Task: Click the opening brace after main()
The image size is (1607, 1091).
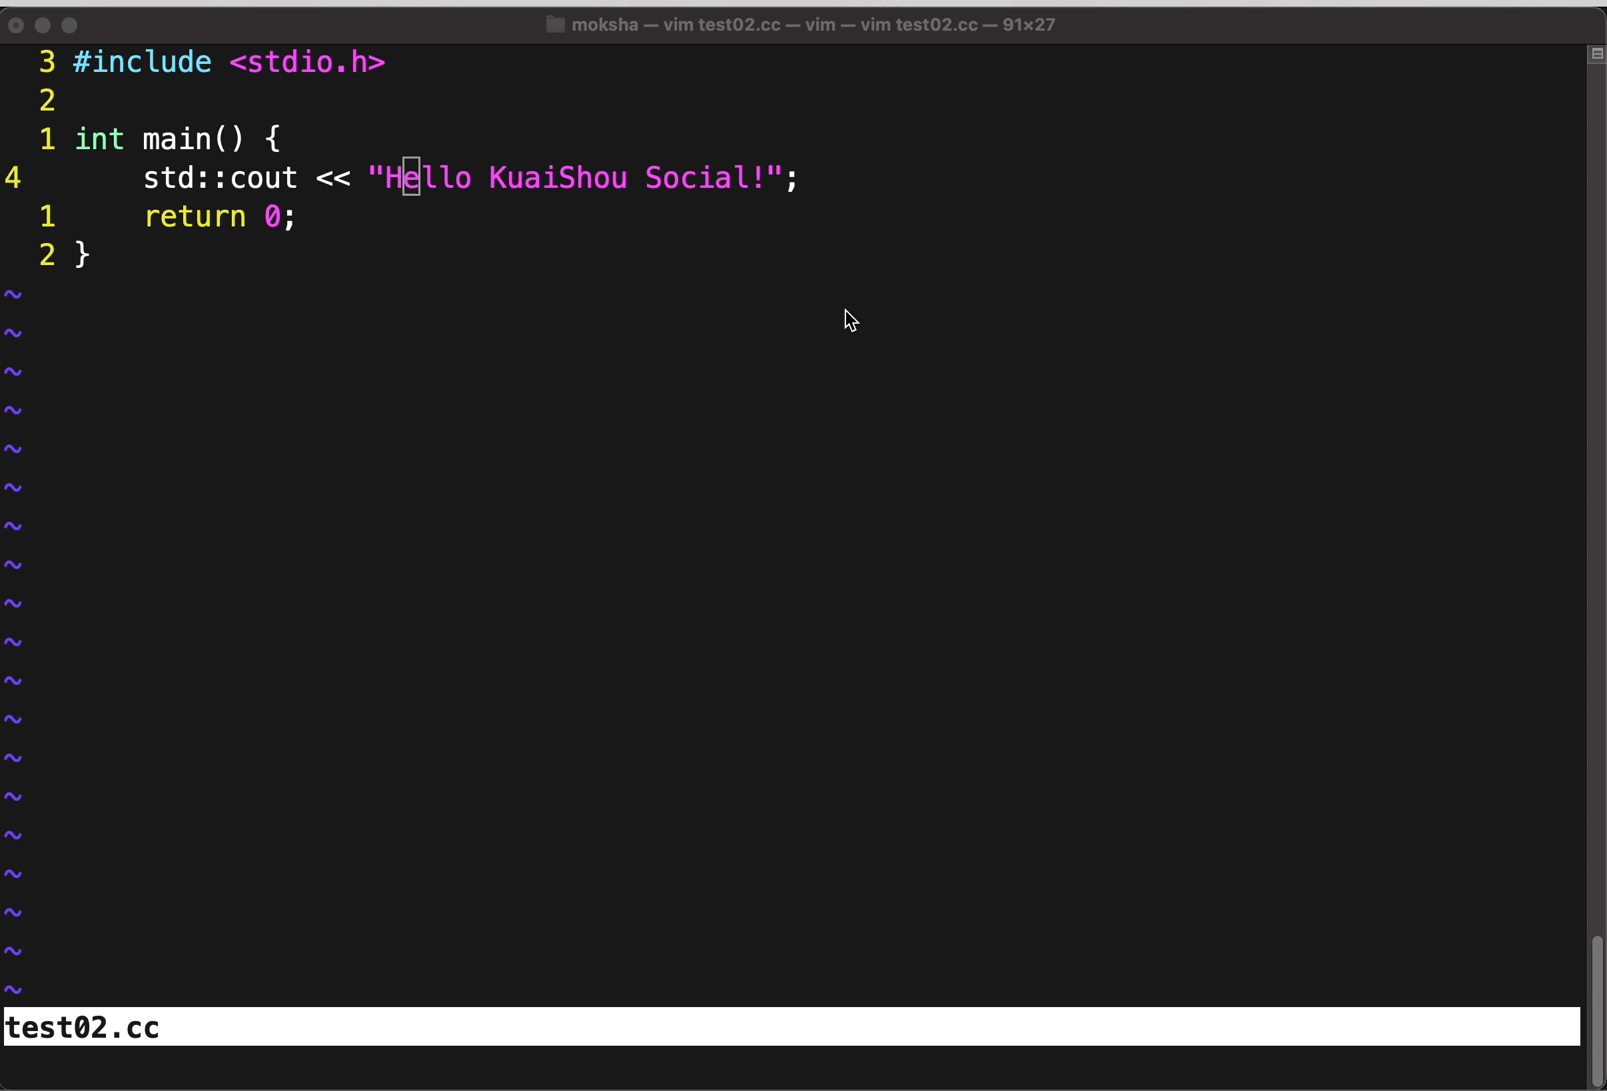Action: (272, 140)
